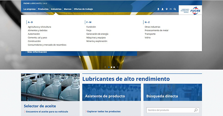Screen dimensions: 223x116
Task: Select Forja industry
Action: [x=89, y=30]
